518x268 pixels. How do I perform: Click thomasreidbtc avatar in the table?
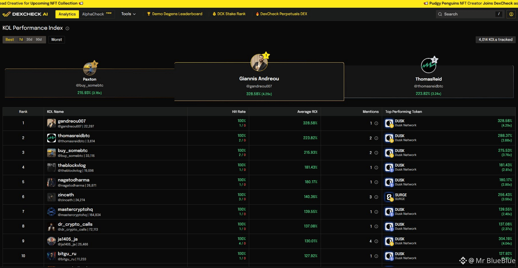click(51, 138)
